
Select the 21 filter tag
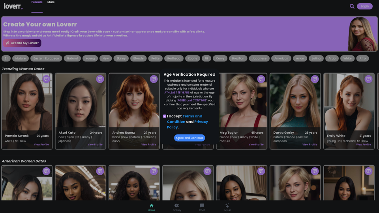tap(6, 58)
